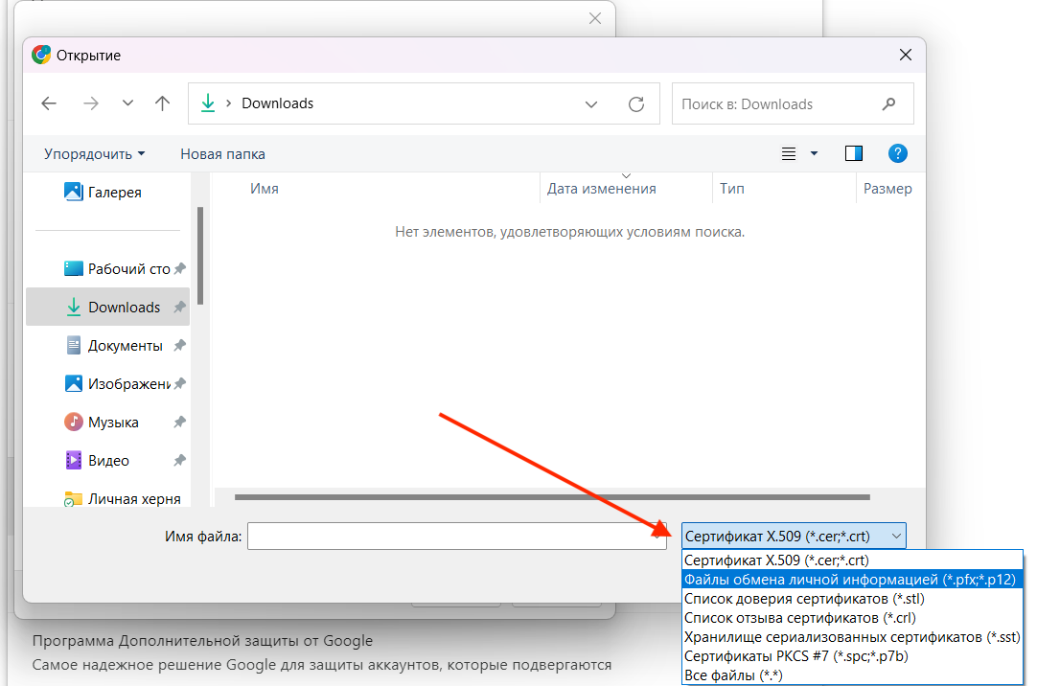Click the Chrome icon in dialog title
Viewport: 1037px width, 686px height.
41,55
